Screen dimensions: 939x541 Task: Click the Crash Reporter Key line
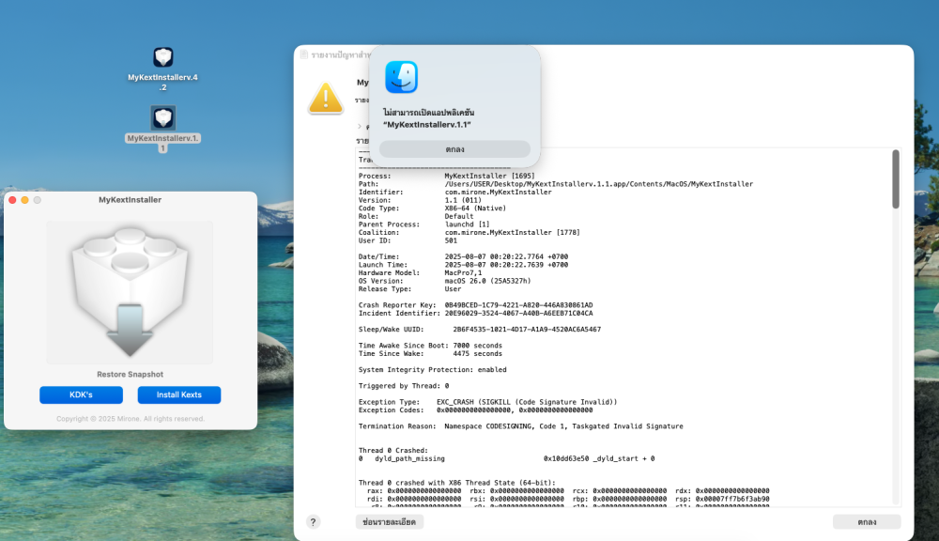coord(475,305)
